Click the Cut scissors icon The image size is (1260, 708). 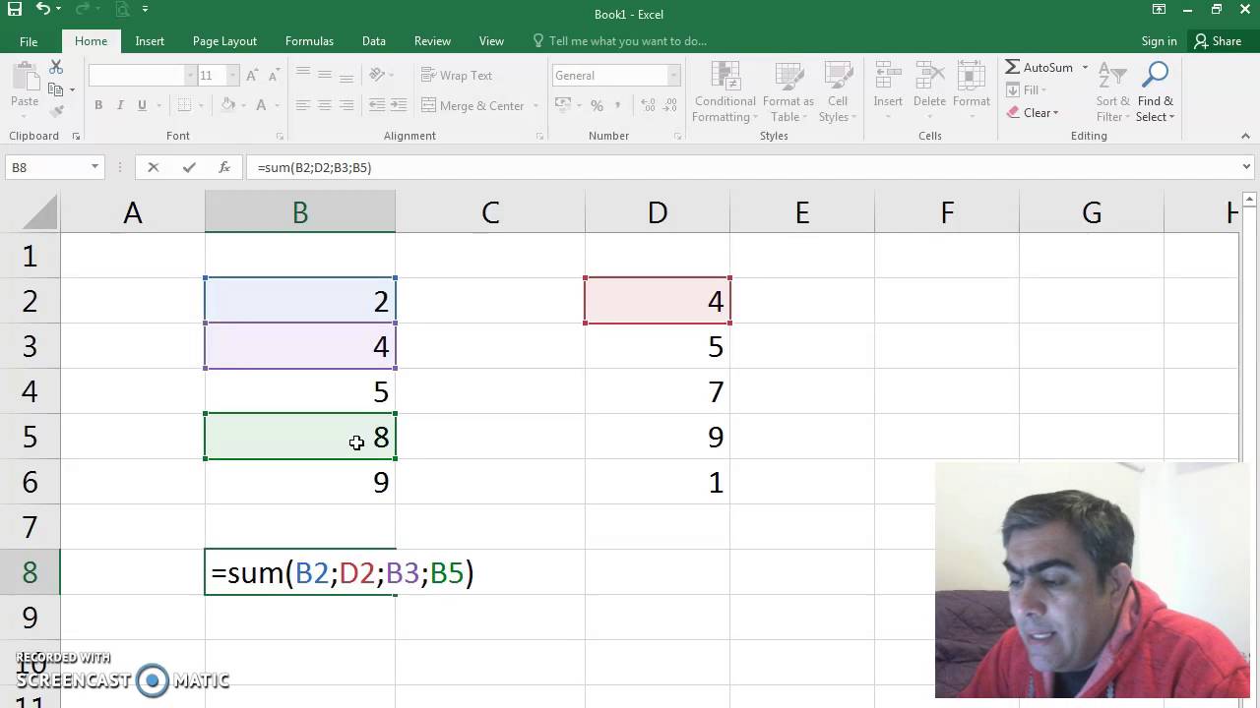click(56, 67)
